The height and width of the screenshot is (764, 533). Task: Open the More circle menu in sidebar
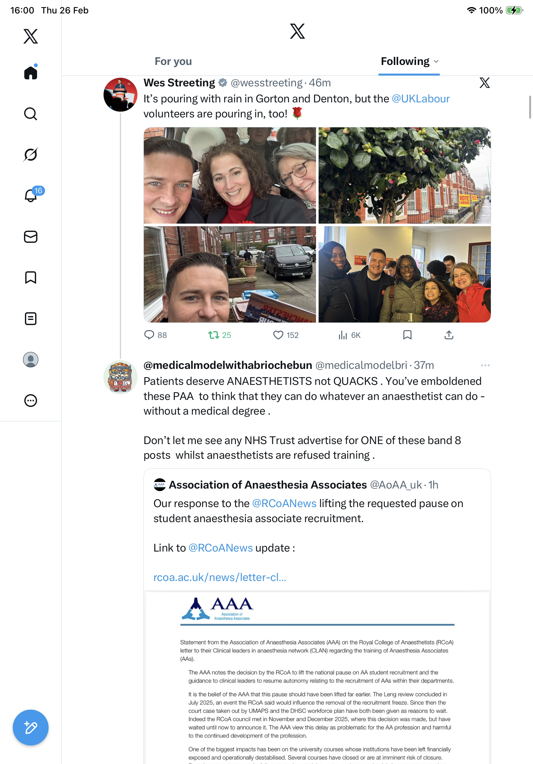[x=31, y=401]
